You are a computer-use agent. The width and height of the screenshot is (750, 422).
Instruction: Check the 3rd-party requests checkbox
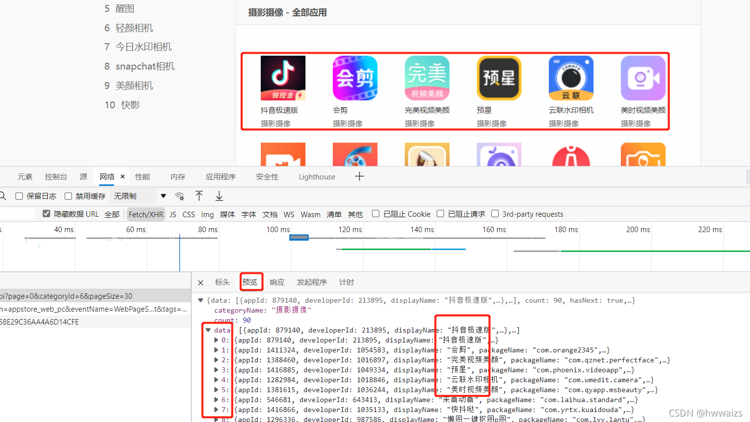[x=495, y=214]
